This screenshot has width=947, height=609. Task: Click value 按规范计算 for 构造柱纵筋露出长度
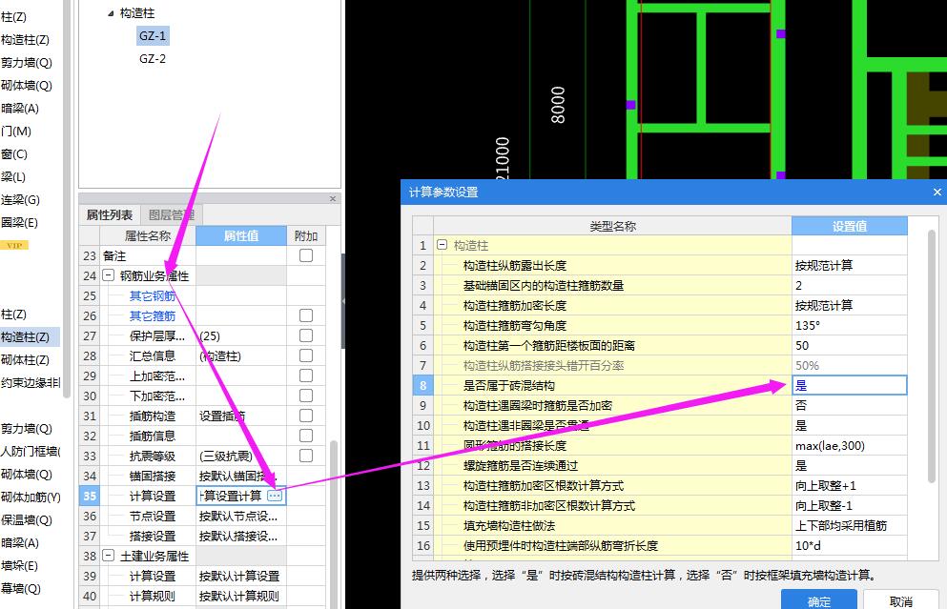[x=824, y=265]
